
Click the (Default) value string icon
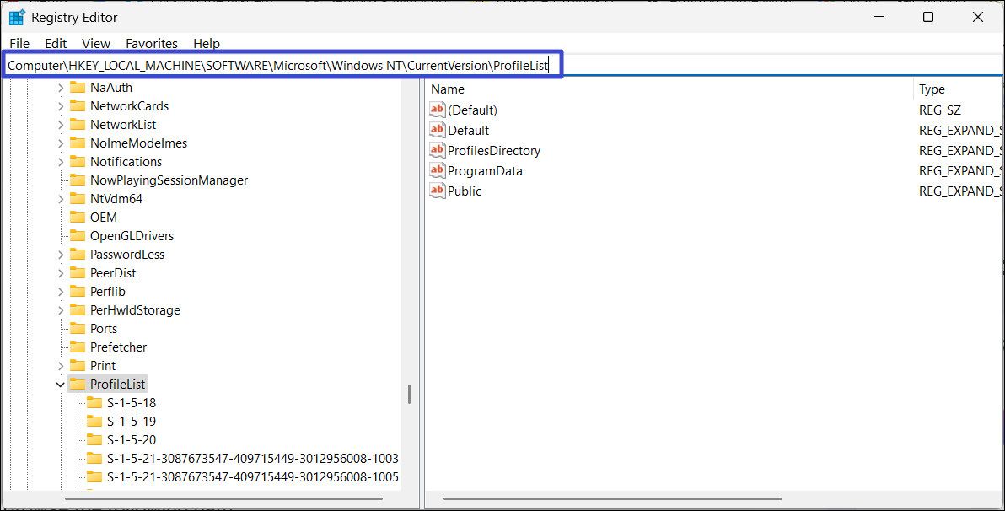(437, 110)
